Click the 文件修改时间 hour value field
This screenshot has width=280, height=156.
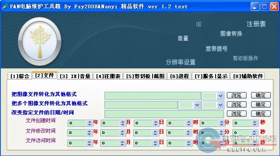[x=176, y=133]
